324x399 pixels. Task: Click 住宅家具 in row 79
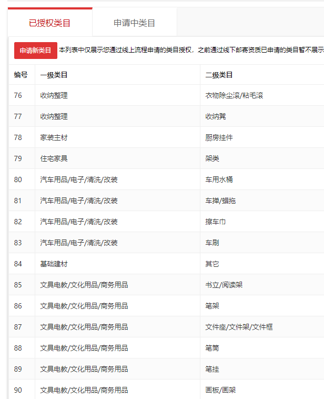pyautogui.click(x=54, y=158)
